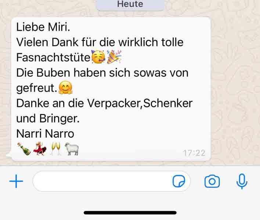
Task: Open the plus attachment menu
Action: 16,181
